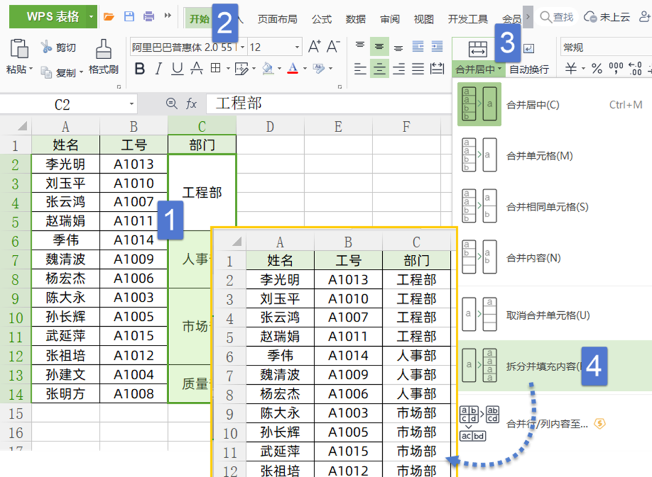Click the 自动换行 wrap text button
The width and height of the screenshot is (652, 477).
pos(529,69)
